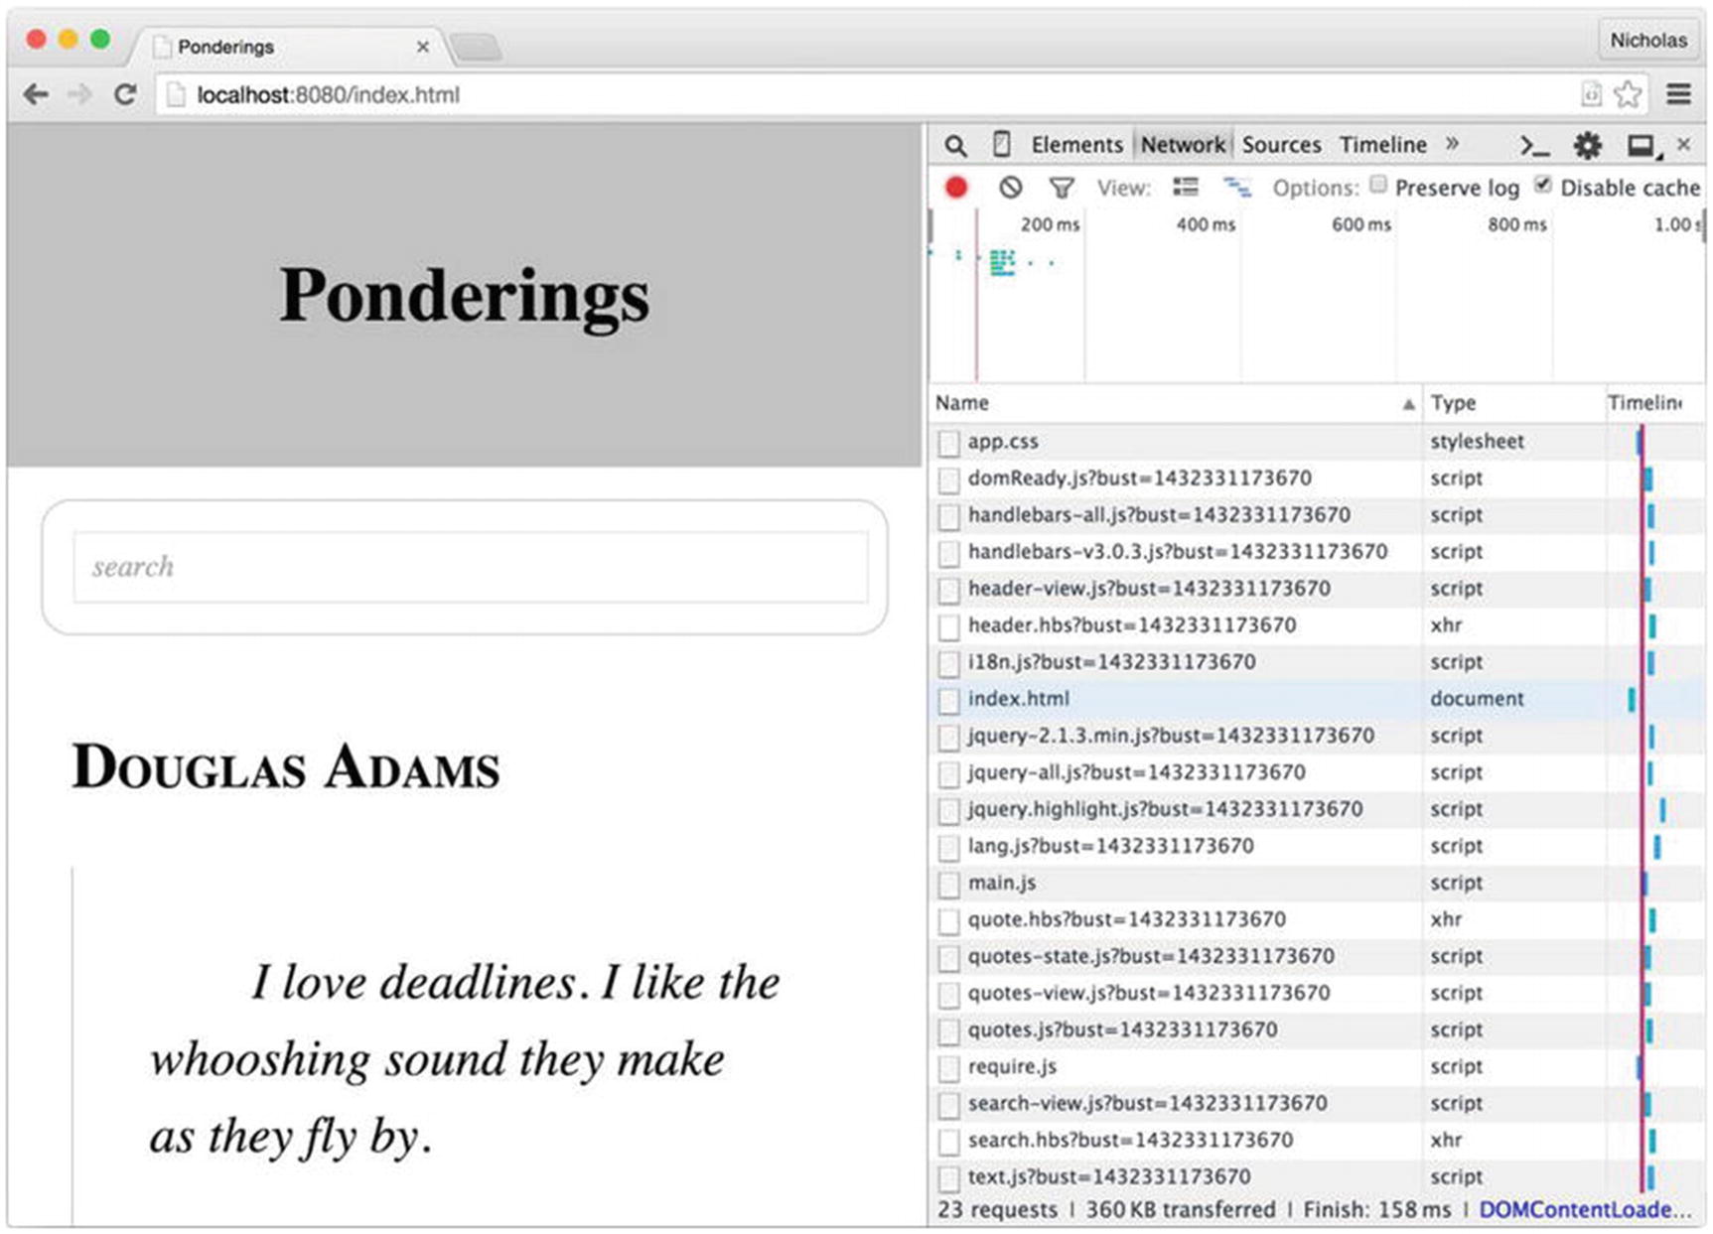Clear the network log
The width and height of the screenshot is (1713, 1234).
coord(1010,188)
